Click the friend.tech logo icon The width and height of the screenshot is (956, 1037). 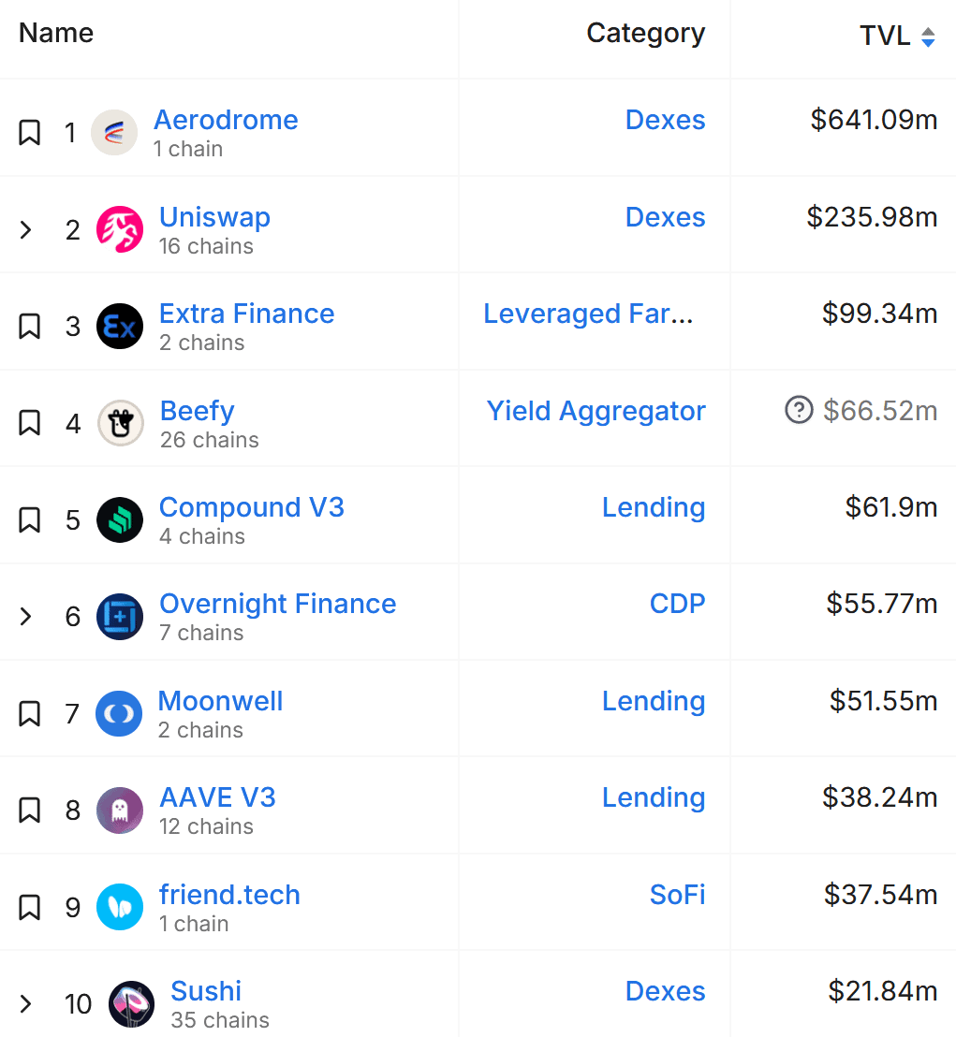pos(120,907)
